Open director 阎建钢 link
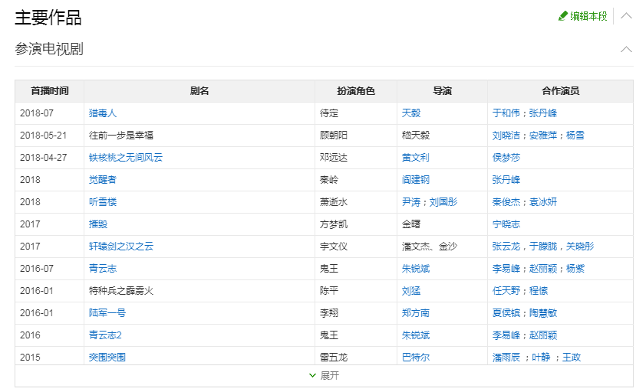 tap(415, 180)
